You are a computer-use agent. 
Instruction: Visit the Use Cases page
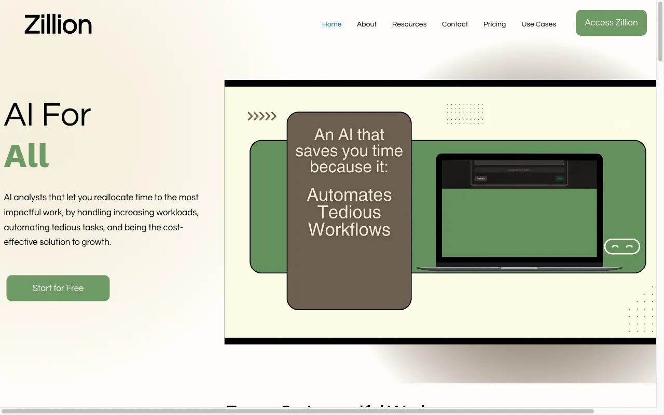tap(538, 24)
